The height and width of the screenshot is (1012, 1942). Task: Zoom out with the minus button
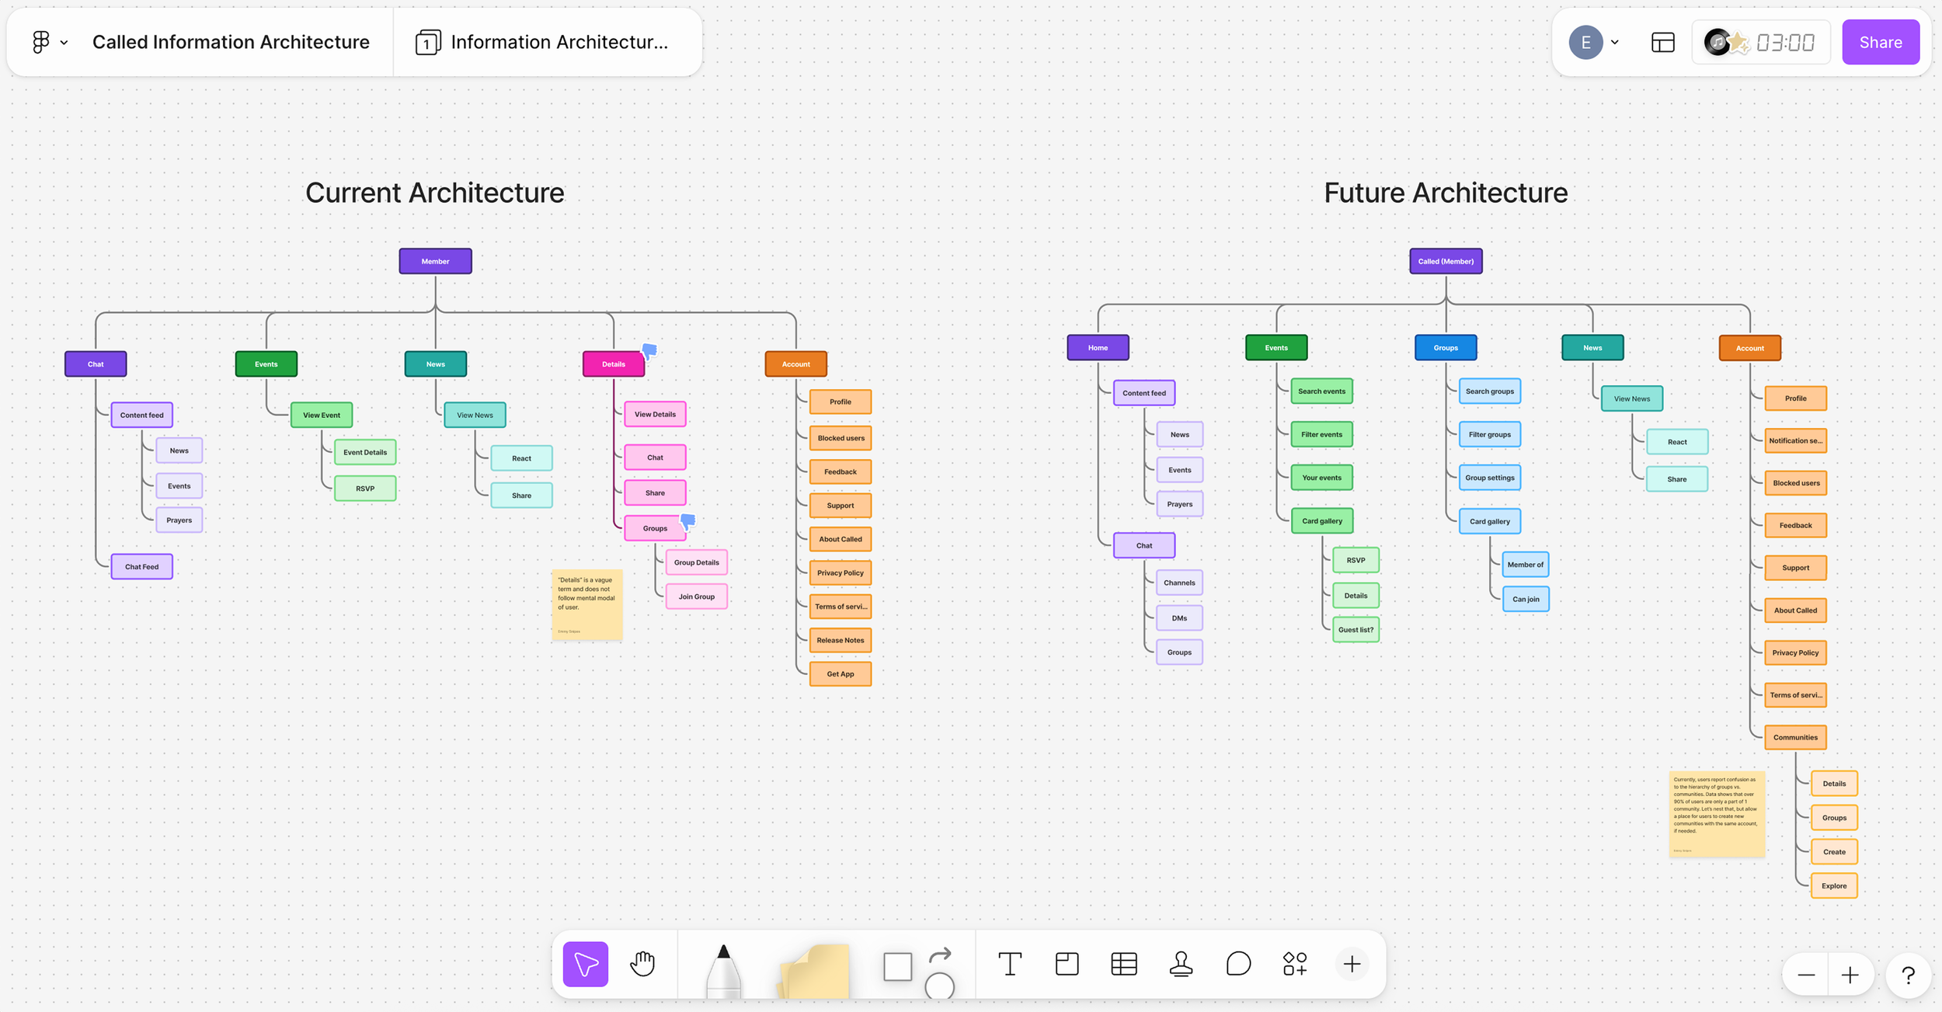coord(1806,975)
